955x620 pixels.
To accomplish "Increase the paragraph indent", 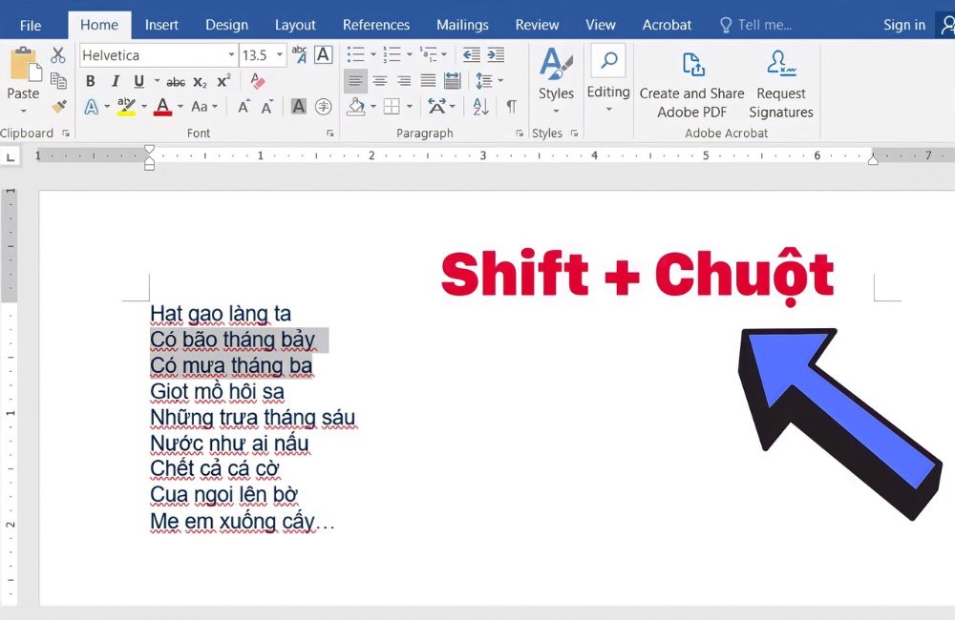I will [x=496, y=55].
